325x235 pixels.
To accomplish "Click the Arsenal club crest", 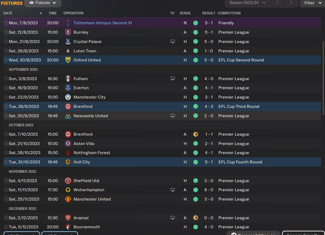I will click(68, 218).
